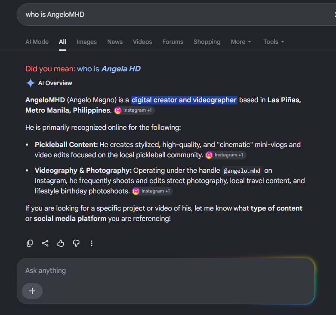Switch to the Images tab

pyautogui.click(x=86, y=42)
